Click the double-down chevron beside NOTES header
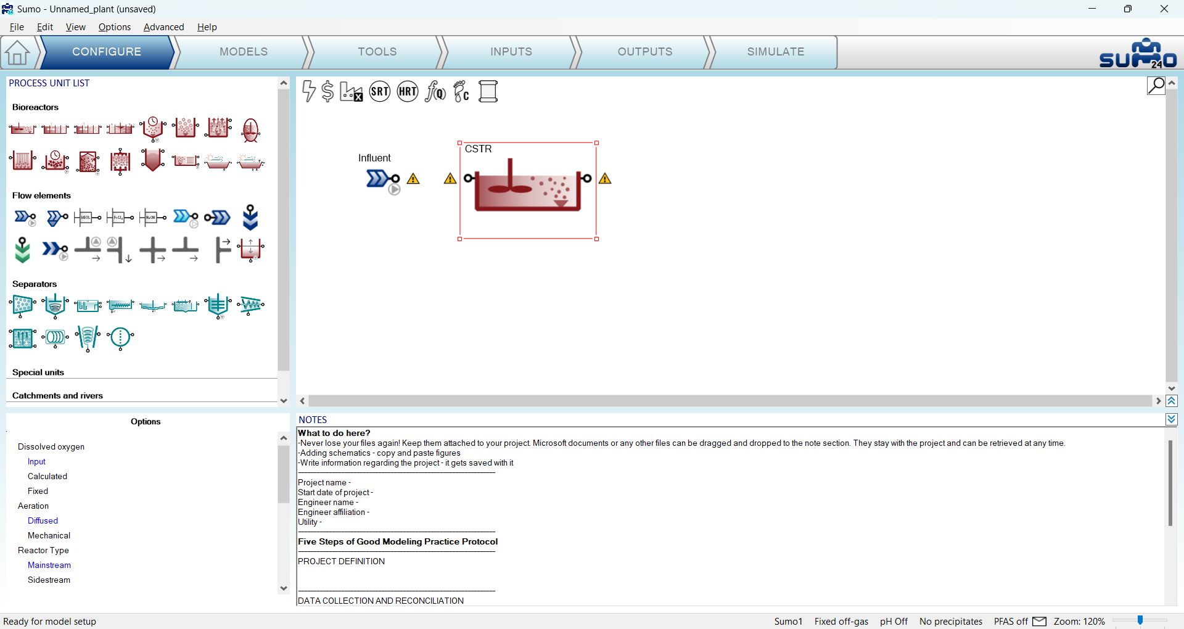The width and height of the screenshot is (1184, 629). pyautogui.click(x=1172, y=419)
